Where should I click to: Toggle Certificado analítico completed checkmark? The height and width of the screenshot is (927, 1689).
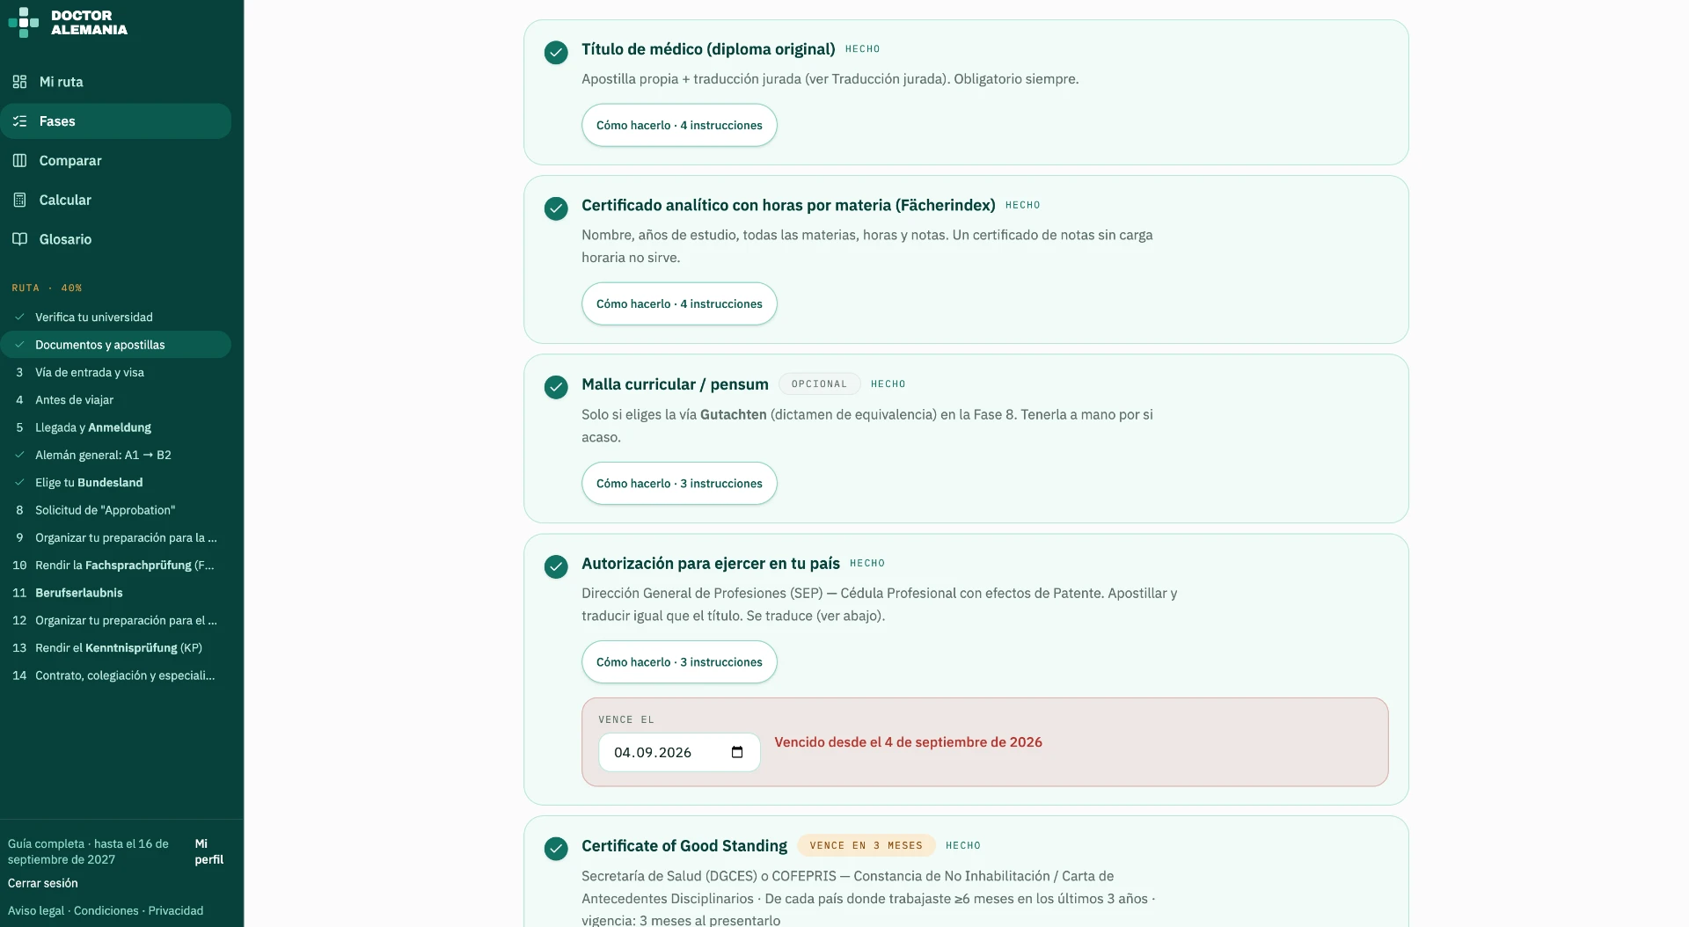click(x=556, y=208)
